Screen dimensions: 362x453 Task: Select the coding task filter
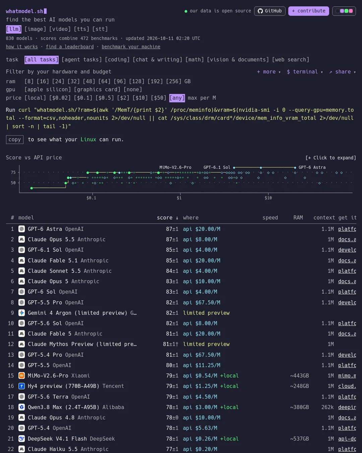click(117, 60)
